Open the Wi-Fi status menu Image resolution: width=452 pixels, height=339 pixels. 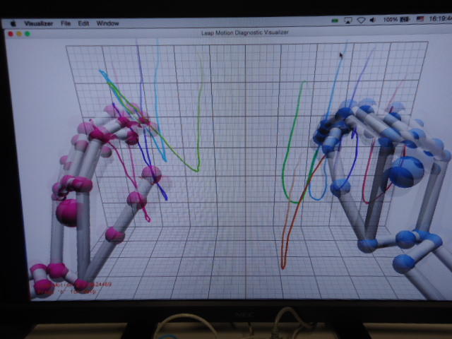(361, 20)
